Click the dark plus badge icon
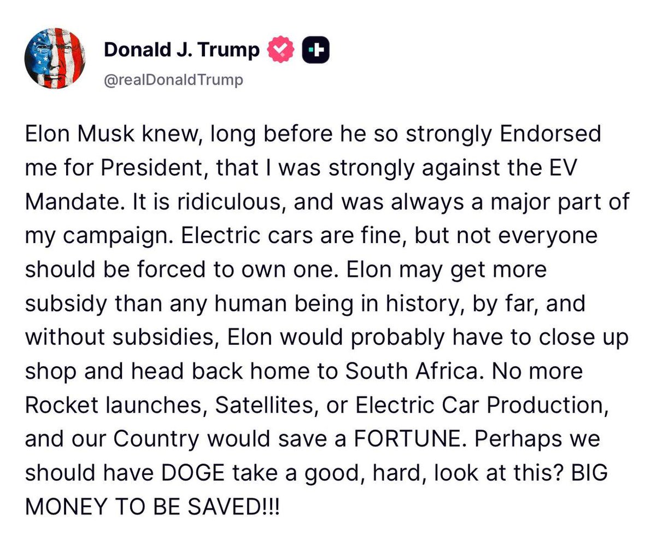 click(316, 50)
